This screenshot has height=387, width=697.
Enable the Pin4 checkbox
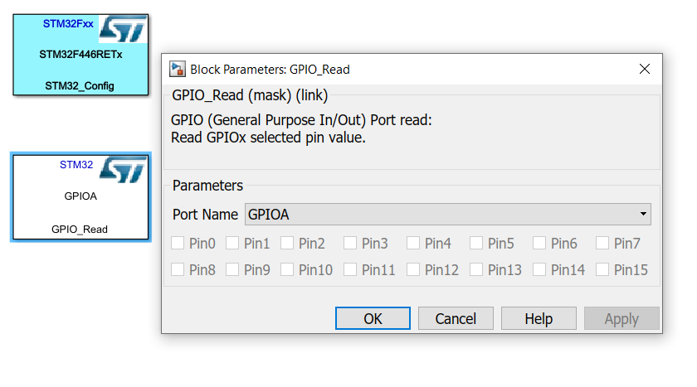click(413, 243)
